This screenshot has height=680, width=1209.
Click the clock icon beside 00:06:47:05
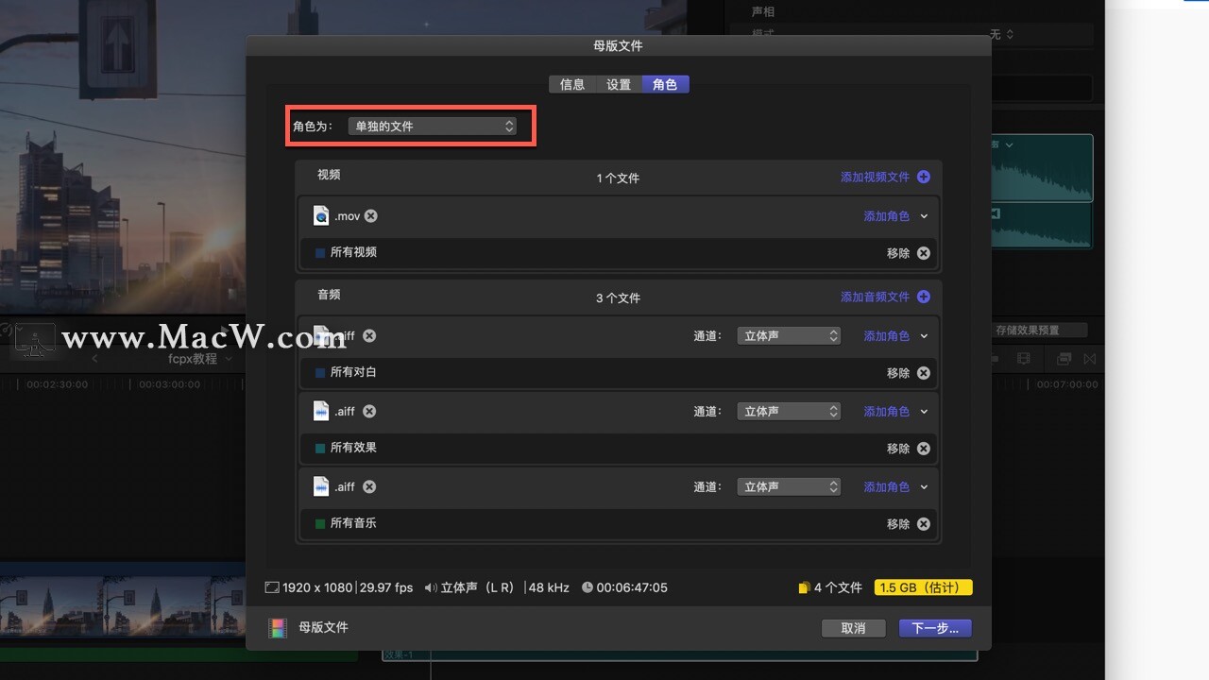coord(587,587)
